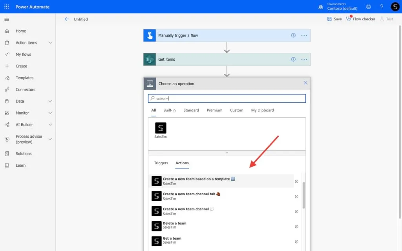Click the Action items clipboard icon
Screen dimensions: 402x251
(x=7, y=43)
